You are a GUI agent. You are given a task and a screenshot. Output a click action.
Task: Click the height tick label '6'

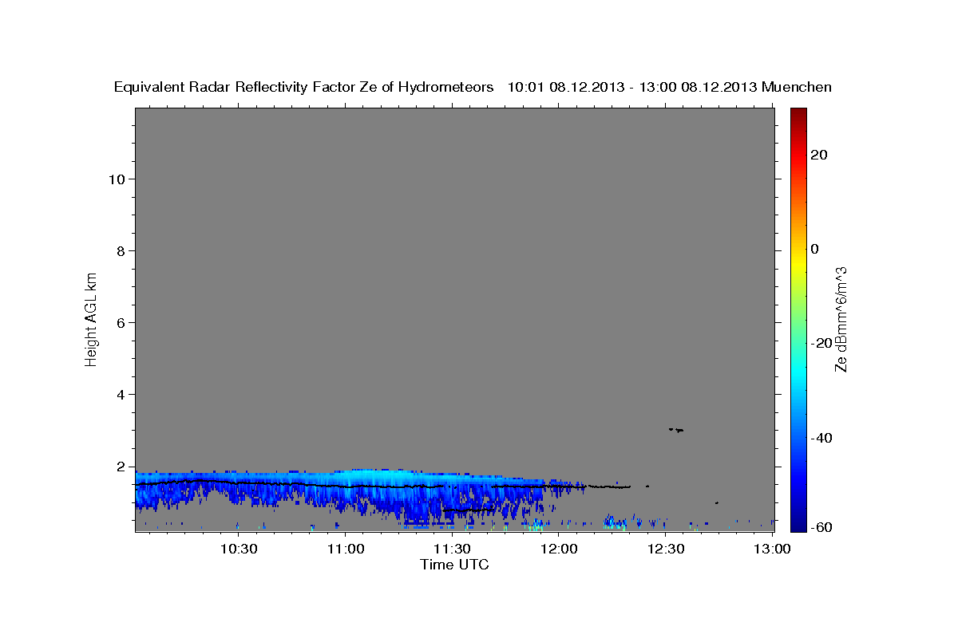coord(121,322)
